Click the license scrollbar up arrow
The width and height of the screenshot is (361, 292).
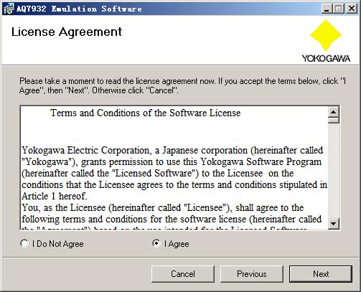tap(334, 112)
